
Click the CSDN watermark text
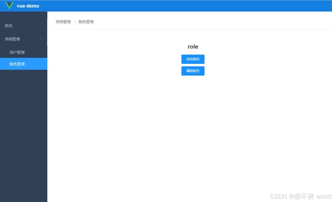(278, 196)
